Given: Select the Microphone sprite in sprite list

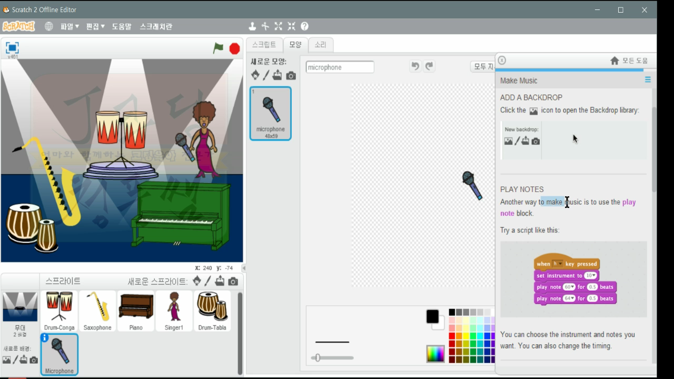Looking at the screenshot, I should (x=60, y=354).
